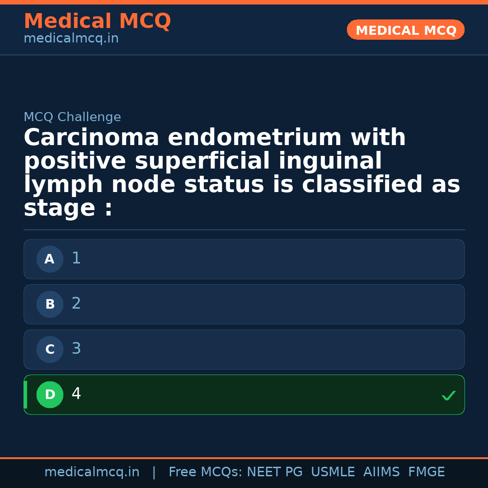This screenshot has width=488, height=488.
Task: Click the orange "Medical MCQ" header title
Action: point(97,21)
